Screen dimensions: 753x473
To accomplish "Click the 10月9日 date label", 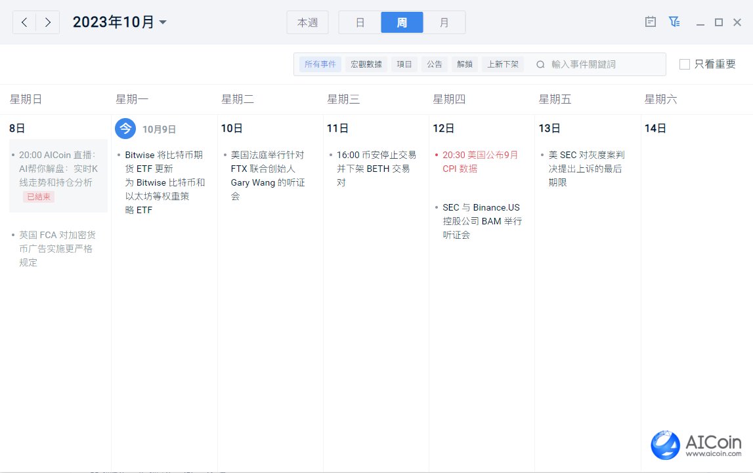I will (x=159, y=129).
